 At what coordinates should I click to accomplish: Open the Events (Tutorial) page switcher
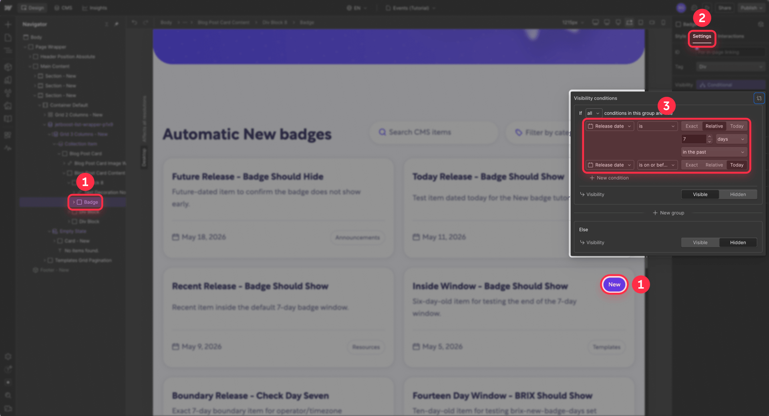tap(411, 8)
